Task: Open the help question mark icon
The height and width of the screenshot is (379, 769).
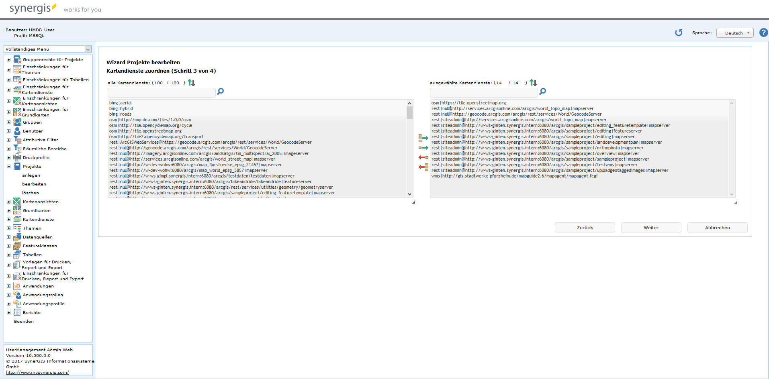Action: [763, 33]
